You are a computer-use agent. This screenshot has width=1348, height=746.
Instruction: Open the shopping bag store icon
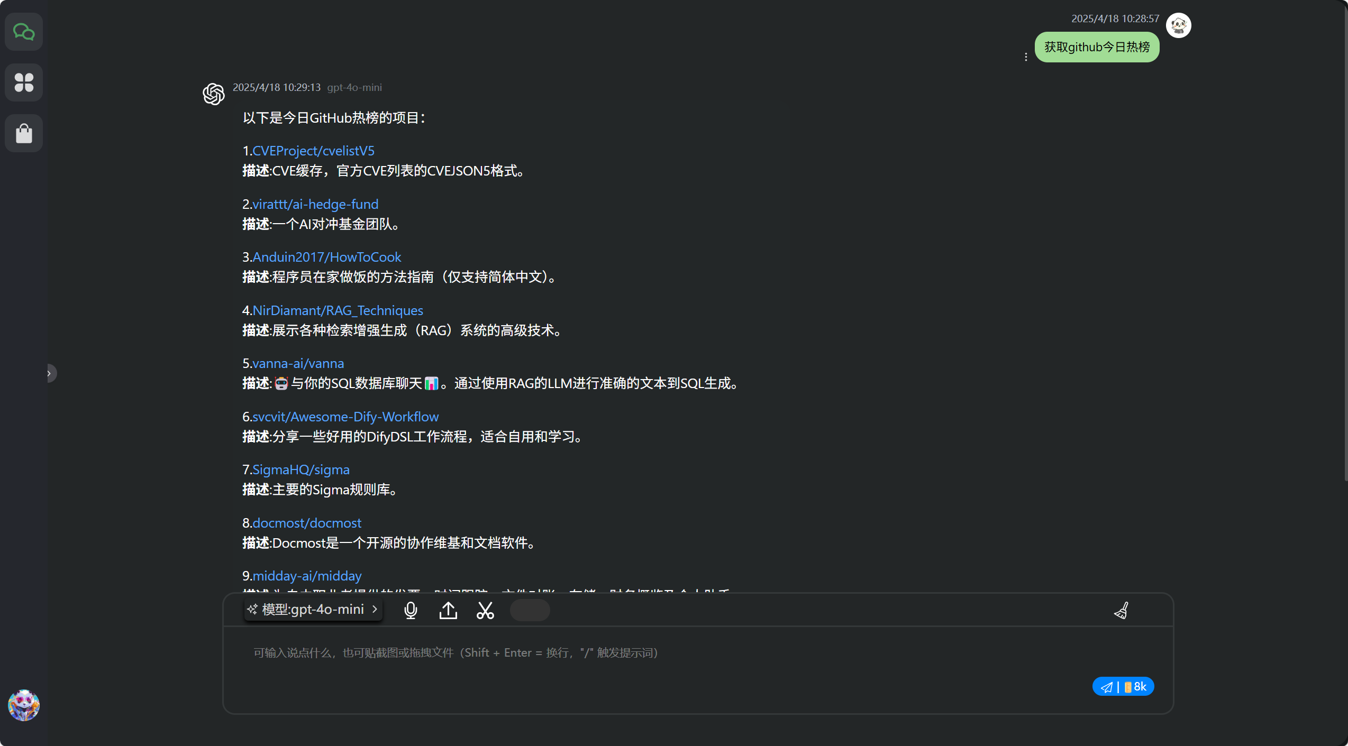tap(24, 133)
